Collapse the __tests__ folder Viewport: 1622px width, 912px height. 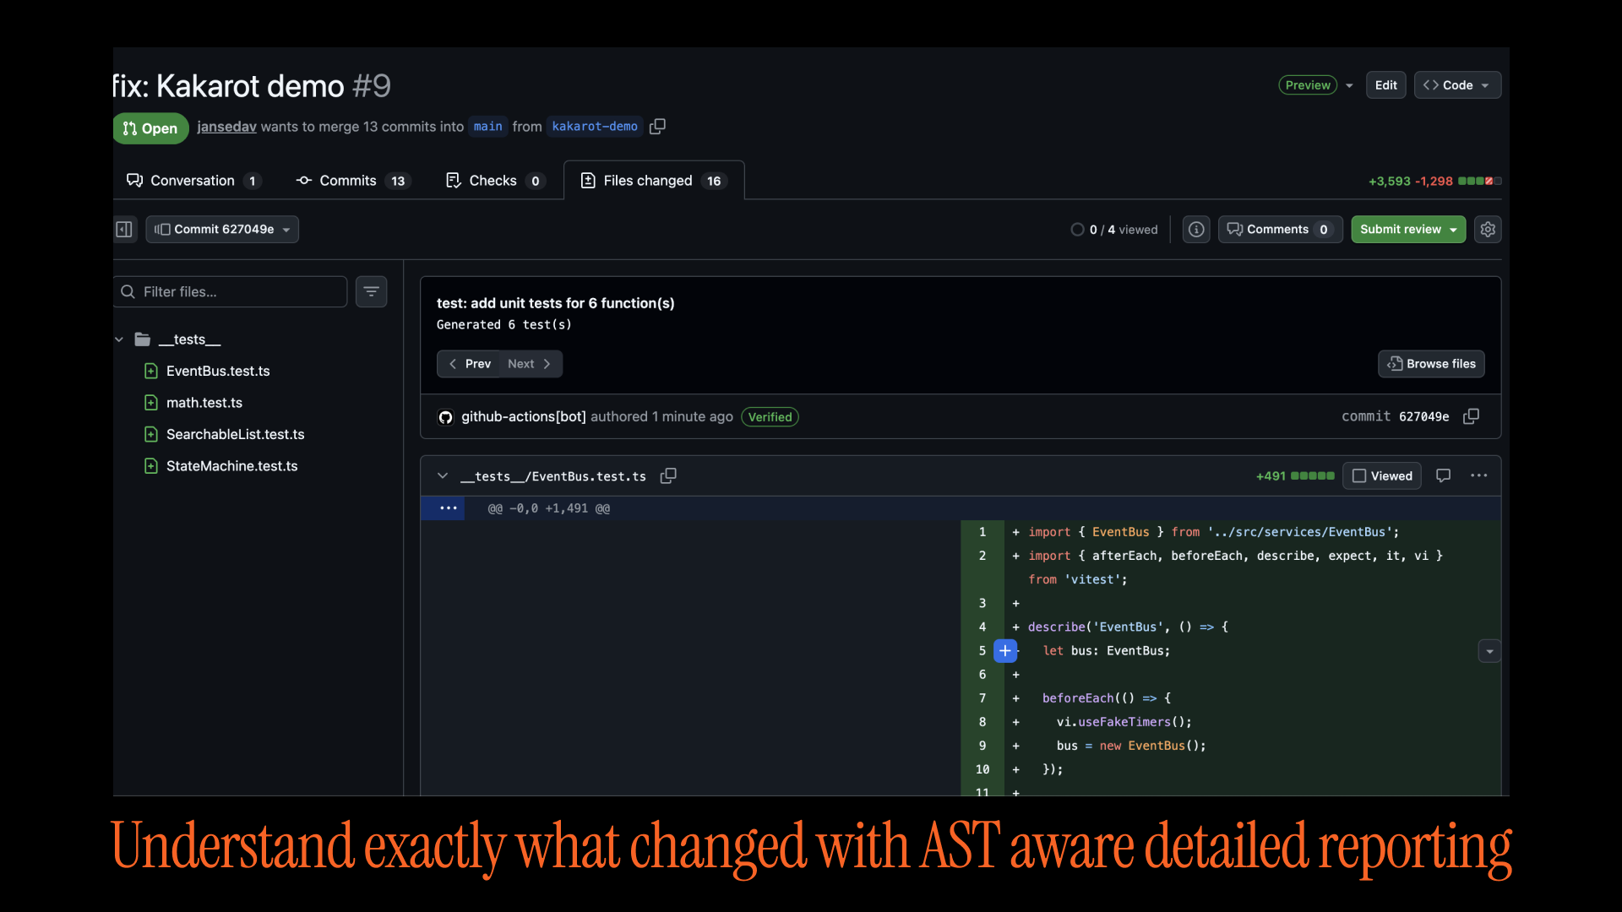119,339
